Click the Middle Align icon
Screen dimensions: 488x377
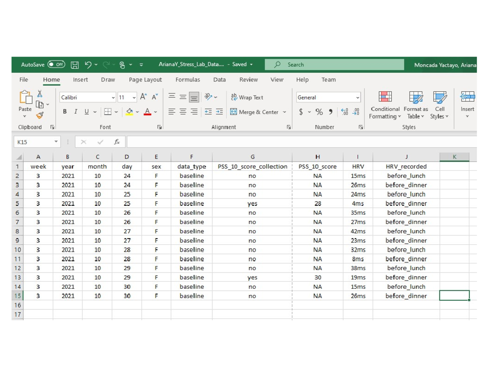click(183, 97)
